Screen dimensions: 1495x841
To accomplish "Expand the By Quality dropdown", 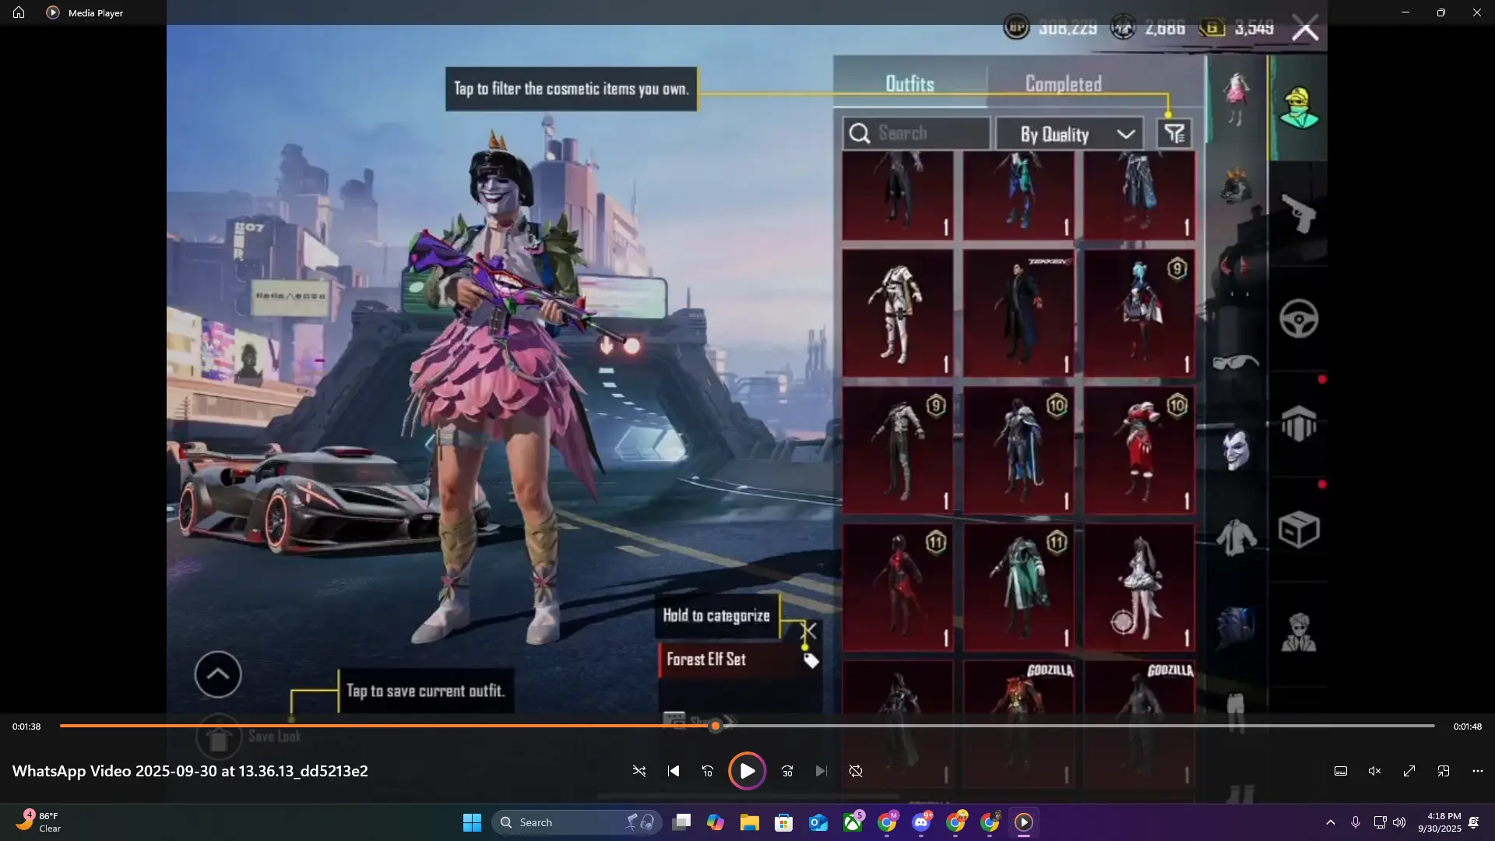I will click(x=1070, y=134).
